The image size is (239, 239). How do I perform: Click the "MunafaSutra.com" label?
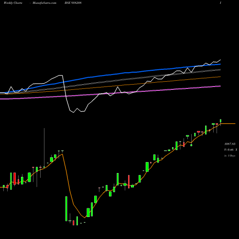(44, 3)
